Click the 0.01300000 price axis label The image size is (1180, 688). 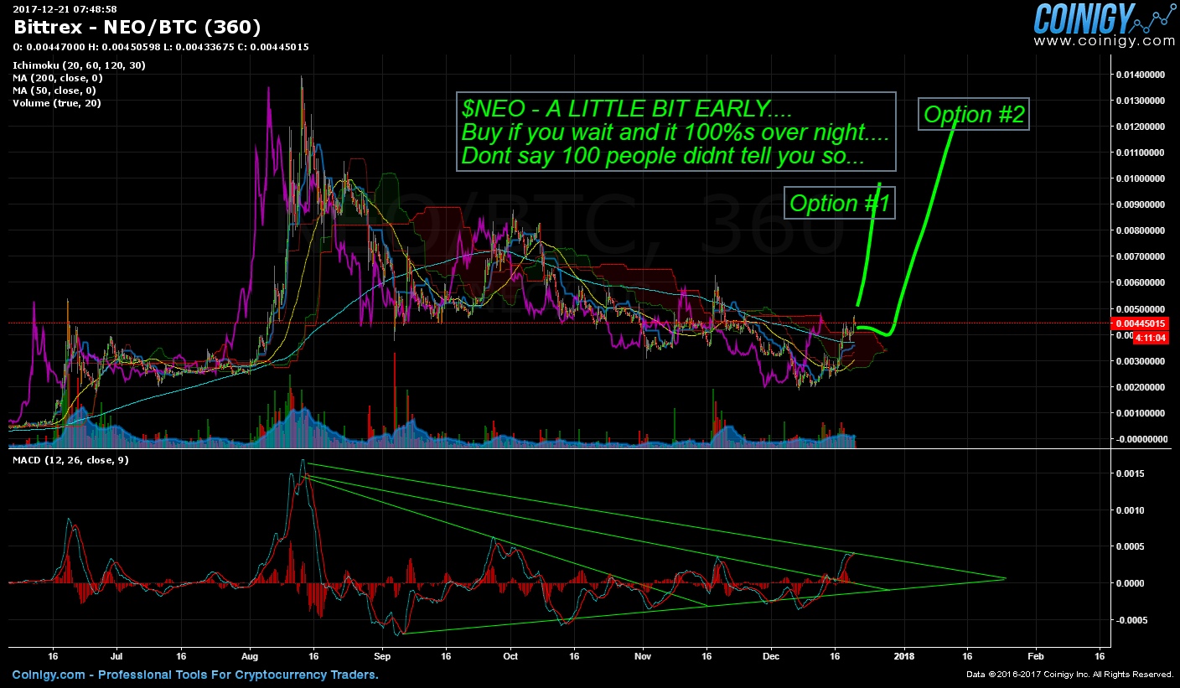(x=1141, y=101)
